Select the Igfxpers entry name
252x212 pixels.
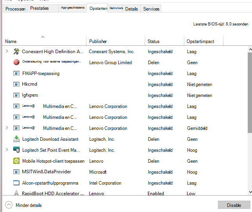tap(30, 95)
